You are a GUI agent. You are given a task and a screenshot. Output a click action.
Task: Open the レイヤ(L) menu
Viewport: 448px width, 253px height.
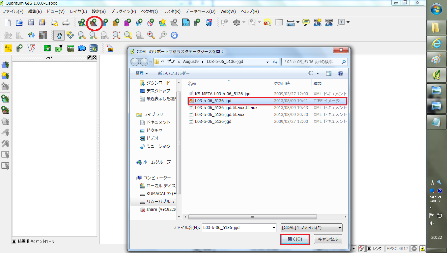[x=78, y=12]
